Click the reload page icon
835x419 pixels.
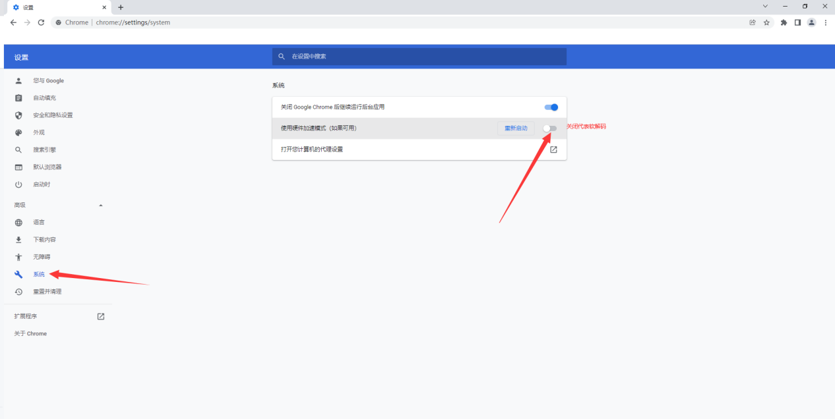41,22
